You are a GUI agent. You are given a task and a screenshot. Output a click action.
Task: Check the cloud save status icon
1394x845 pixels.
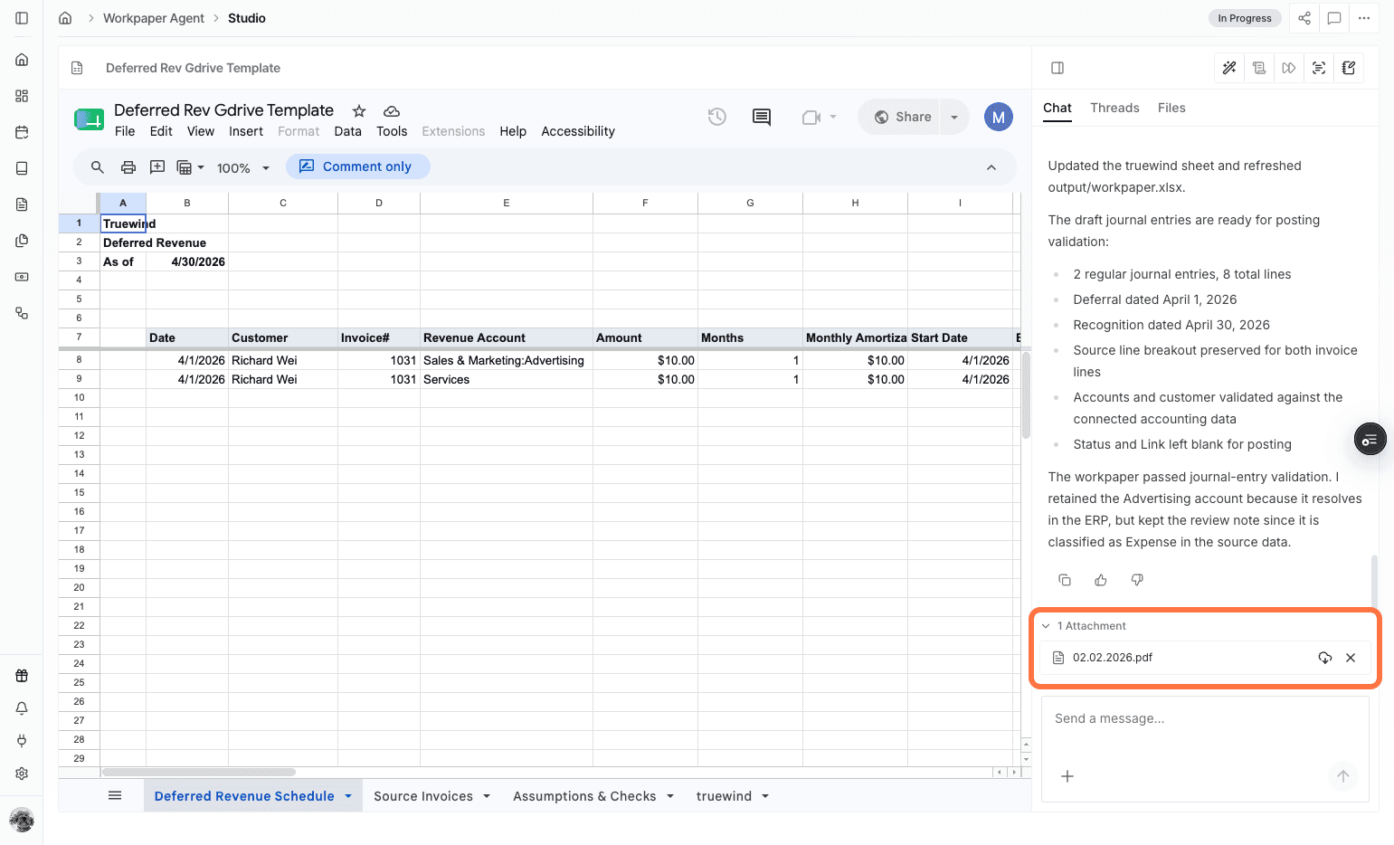(392, 111)
